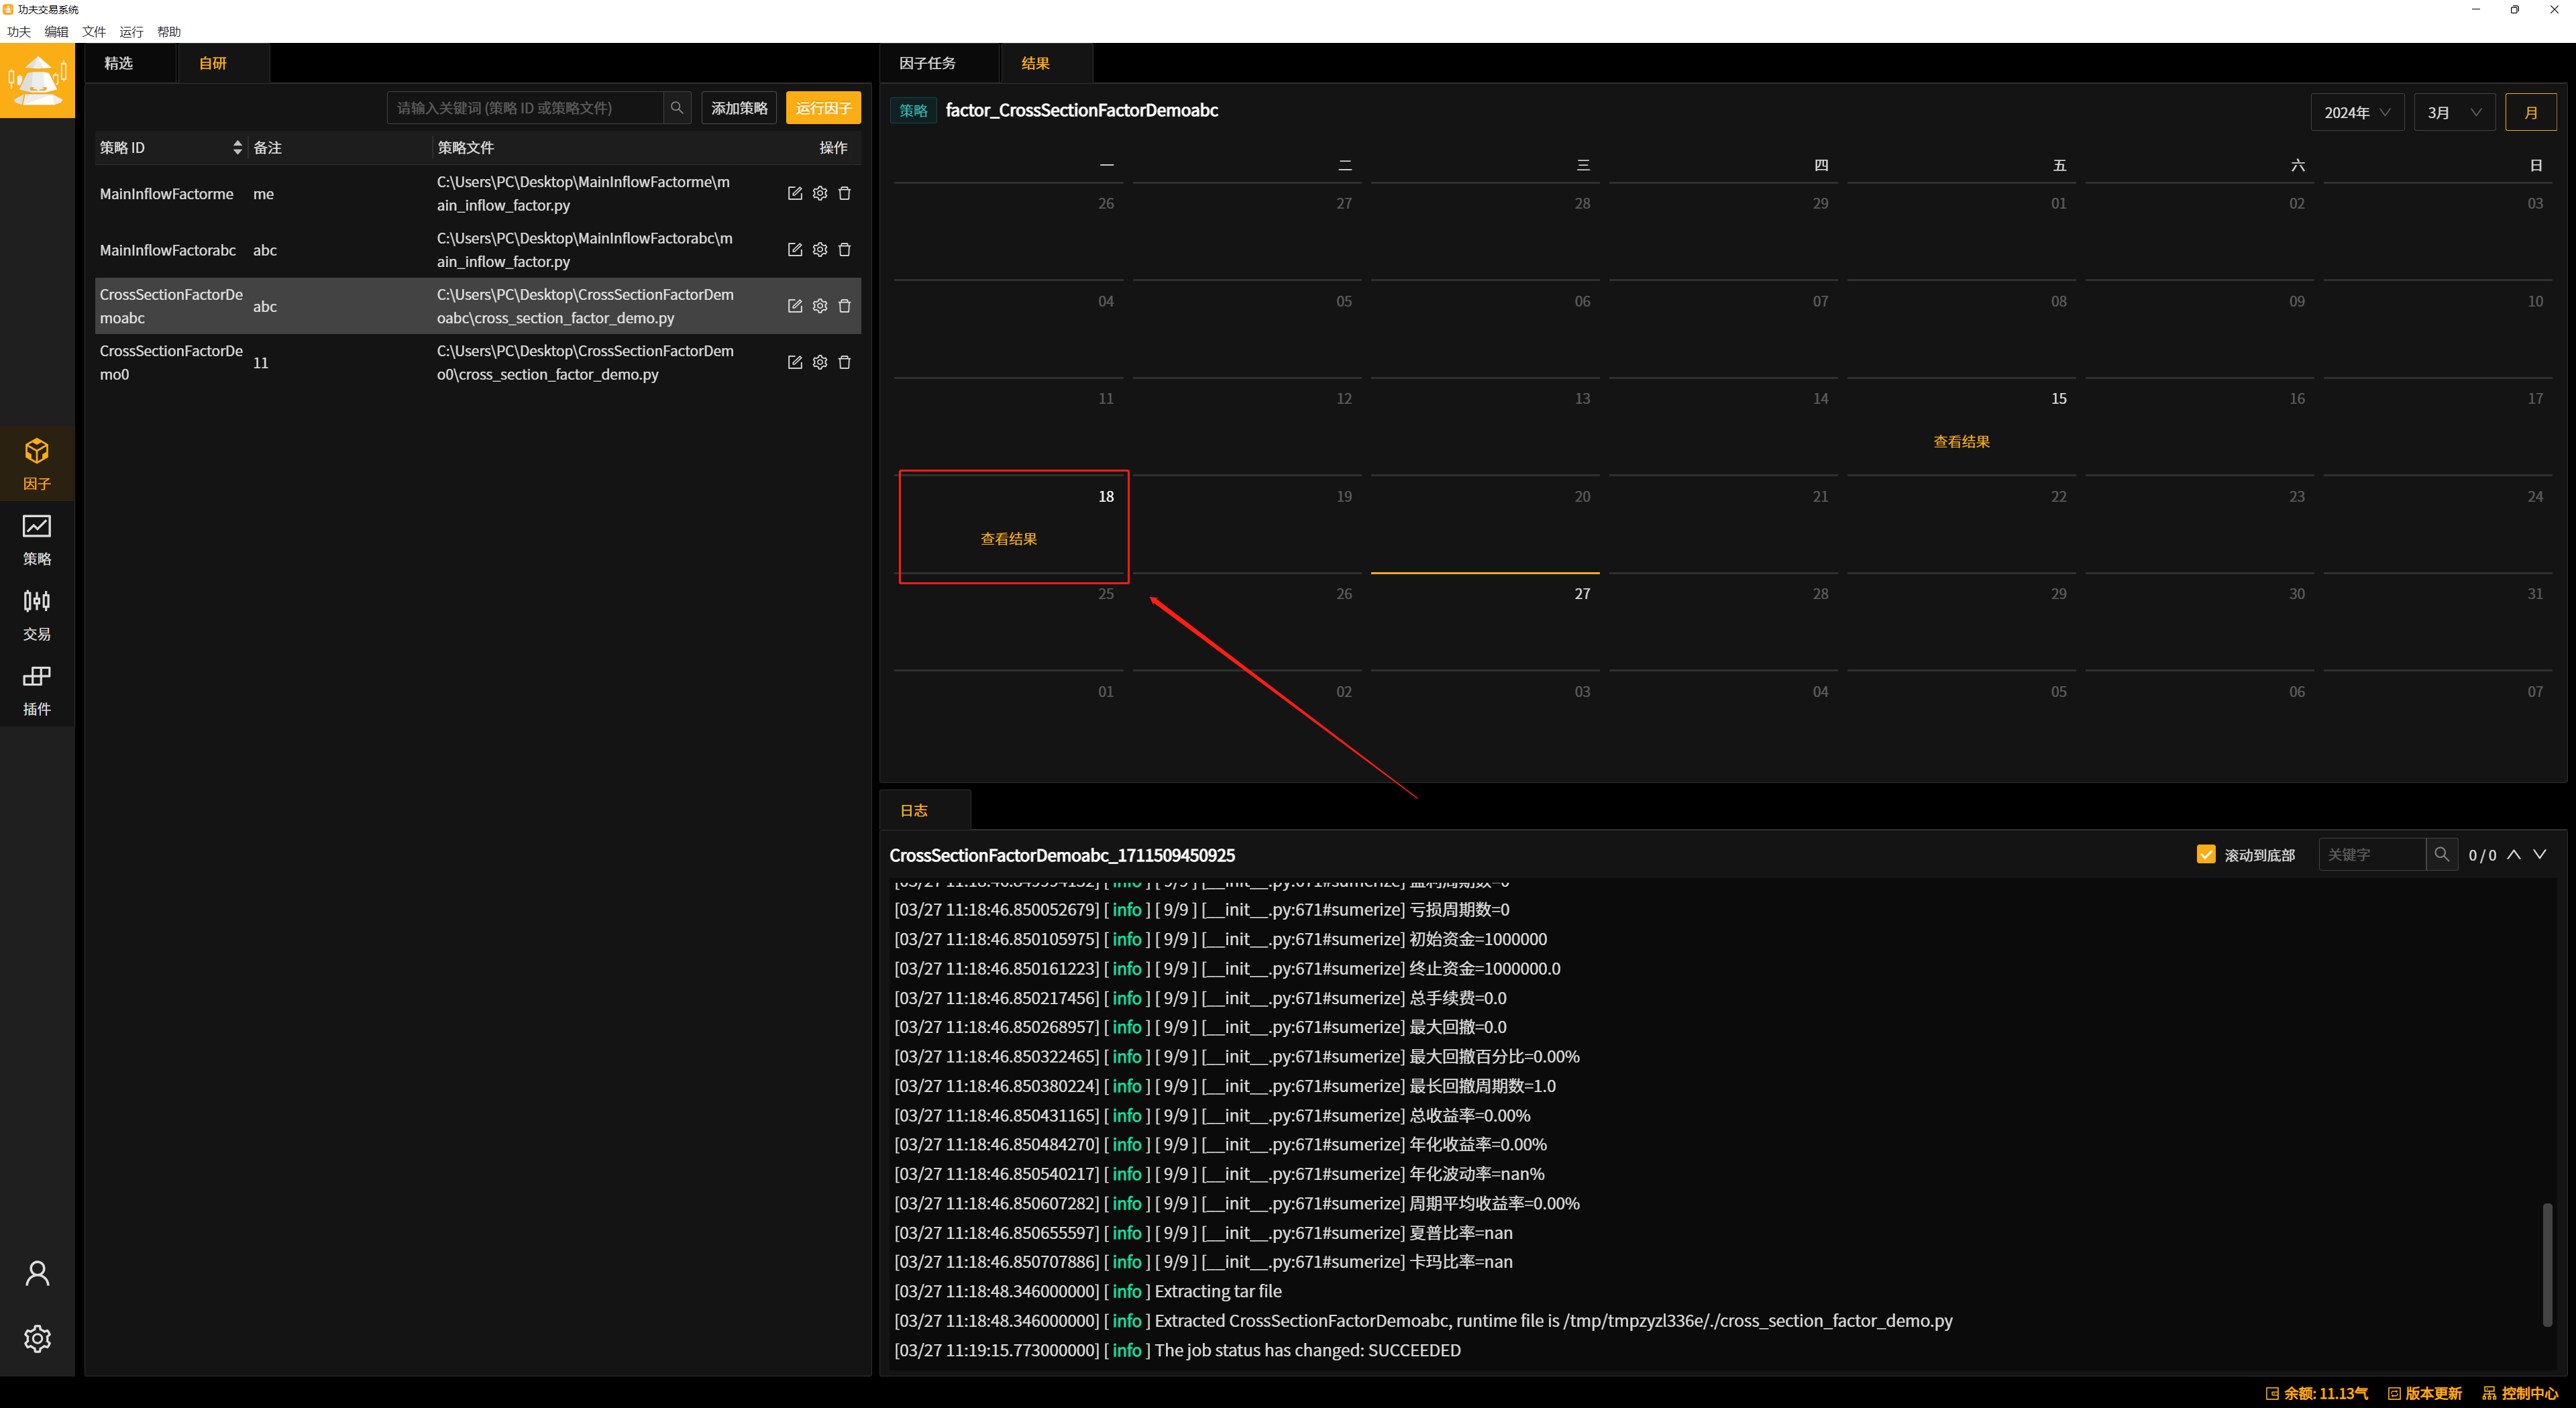Click the user account icon in sidebar
This screenshot has height=1408, width=2576.
pos(37,1273)
